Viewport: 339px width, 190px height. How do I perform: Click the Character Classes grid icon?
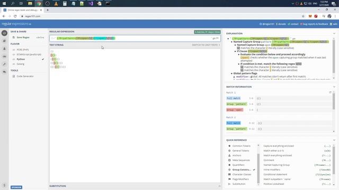[x=229, y=174]
